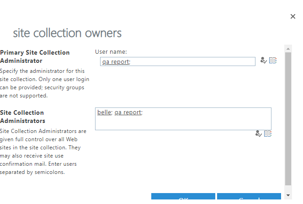Viewport: 303px width, 204px height.
Task: Click the vertical scrollbar thumb
Action: 287,118
